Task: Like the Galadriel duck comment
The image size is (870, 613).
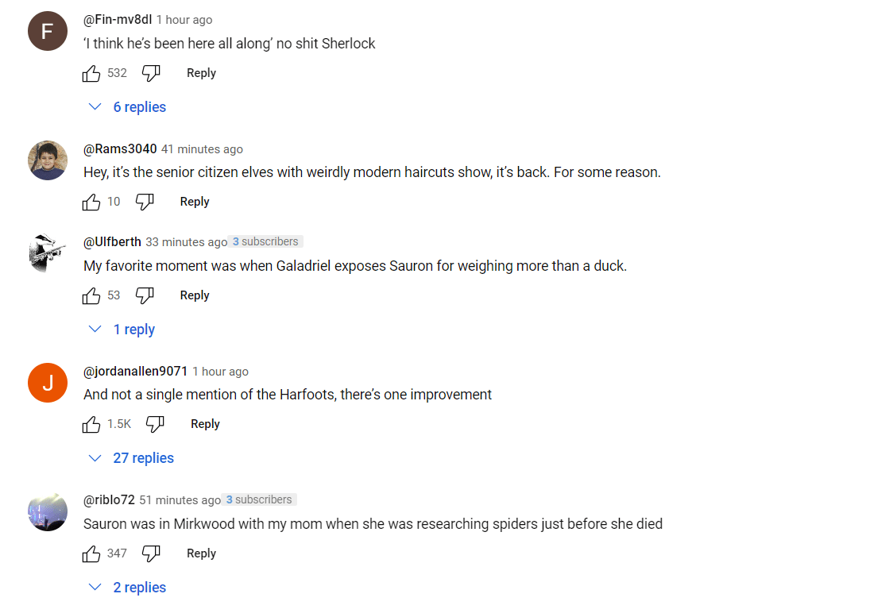Action: 91,295
